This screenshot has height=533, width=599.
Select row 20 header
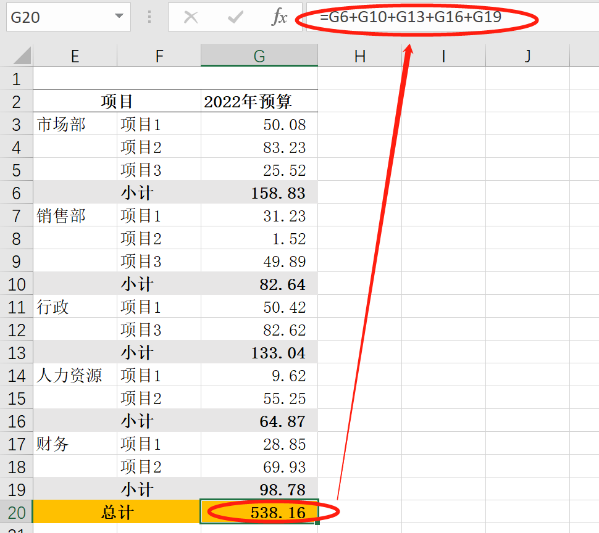point(17,513)
